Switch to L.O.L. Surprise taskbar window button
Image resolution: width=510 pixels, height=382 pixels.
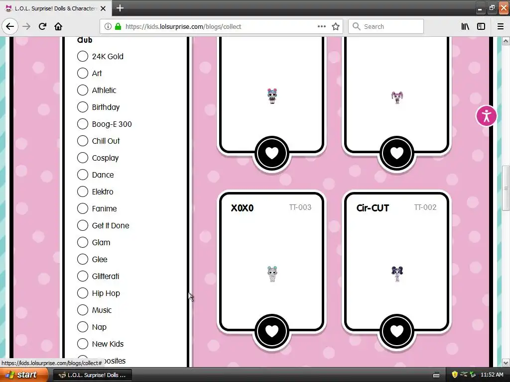(x=92, y=375)
